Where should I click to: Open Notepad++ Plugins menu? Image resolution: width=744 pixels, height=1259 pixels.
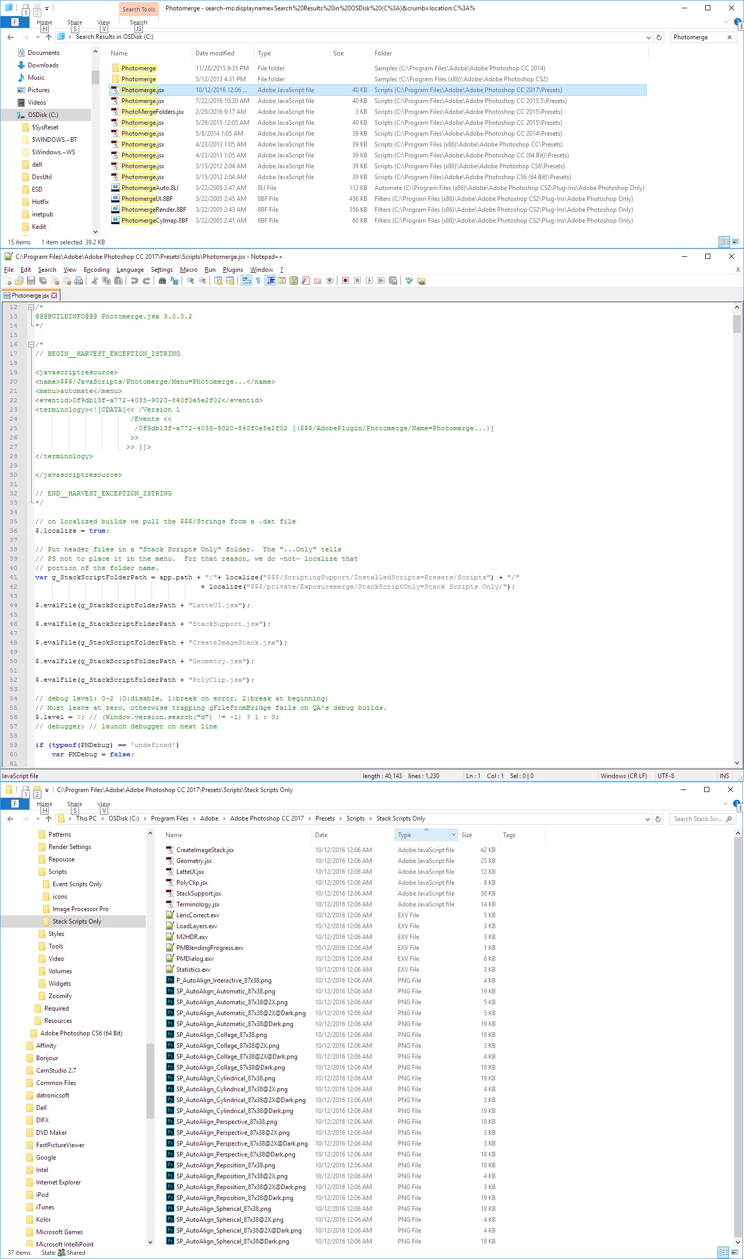pos(233,270)
